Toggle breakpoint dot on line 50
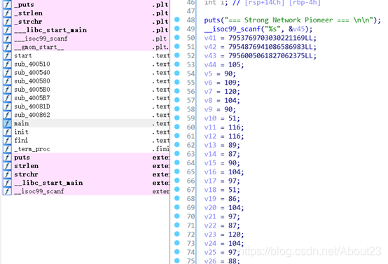This screenshot has width=388, height=264. point(177,37)
